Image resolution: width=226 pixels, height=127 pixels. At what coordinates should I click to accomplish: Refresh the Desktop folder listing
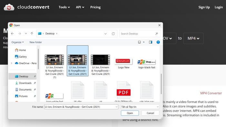pos(113,34)
